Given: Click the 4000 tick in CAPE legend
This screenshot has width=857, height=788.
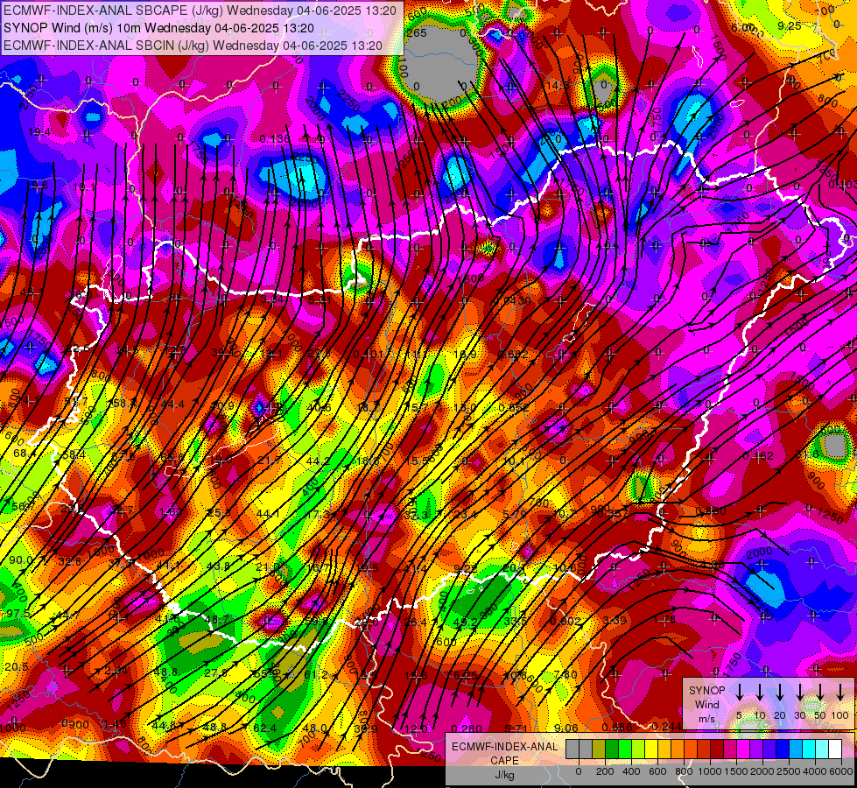Looking at the screenshot, I should tap(815, 771).
